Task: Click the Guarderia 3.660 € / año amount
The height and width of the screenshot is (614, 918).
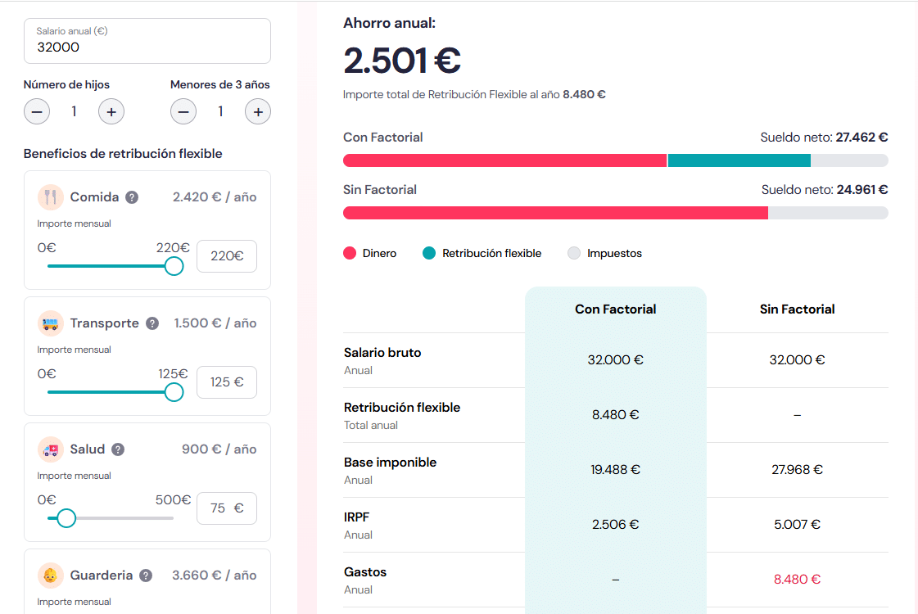Action: pos(215,576)
